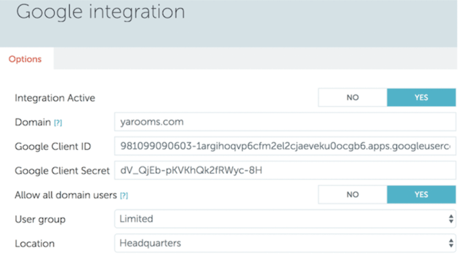Click the Google Client Secret label

pyautogui.click(x=62, y=170)
